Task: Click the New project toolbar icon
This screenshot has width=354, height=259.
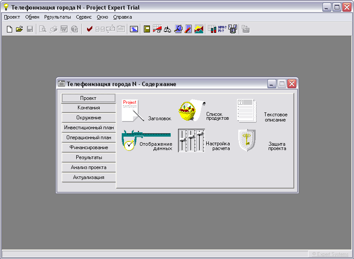Action: (x=10, y=29)
